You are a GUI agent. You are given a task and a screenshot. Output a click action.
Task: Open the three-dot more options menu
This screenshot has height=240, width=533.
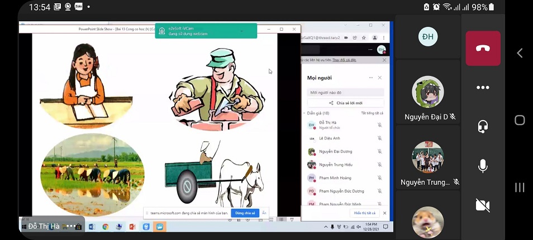tap(483, 88)
